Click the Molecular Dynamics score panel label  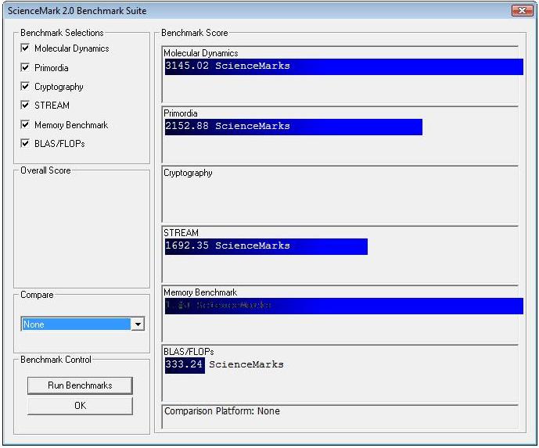coord(201,53)
